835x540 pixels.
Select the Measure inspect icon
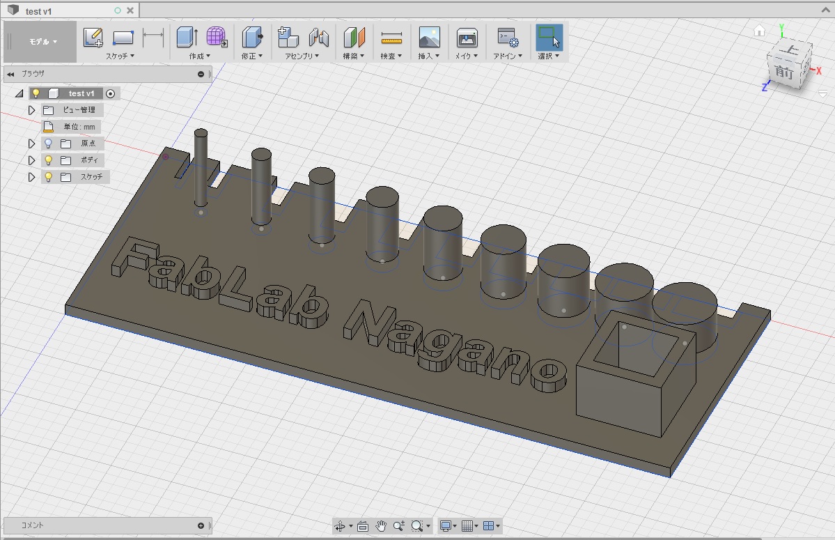(x=391, y=38)
